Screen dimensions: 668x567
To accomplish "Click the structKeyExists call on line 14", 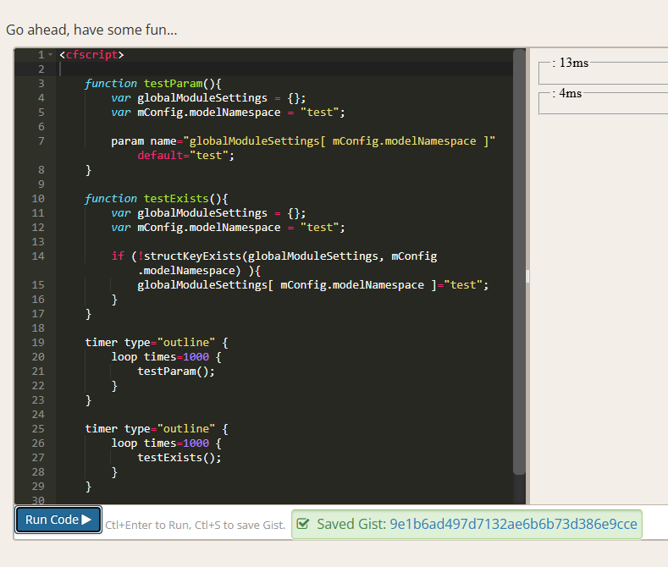I will 192,256.
